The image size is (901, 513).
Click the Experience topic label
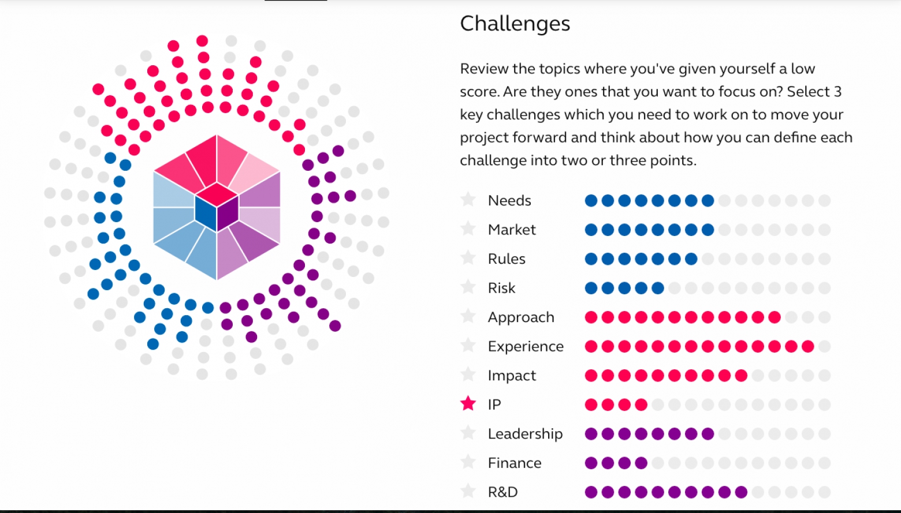[526, 346]
